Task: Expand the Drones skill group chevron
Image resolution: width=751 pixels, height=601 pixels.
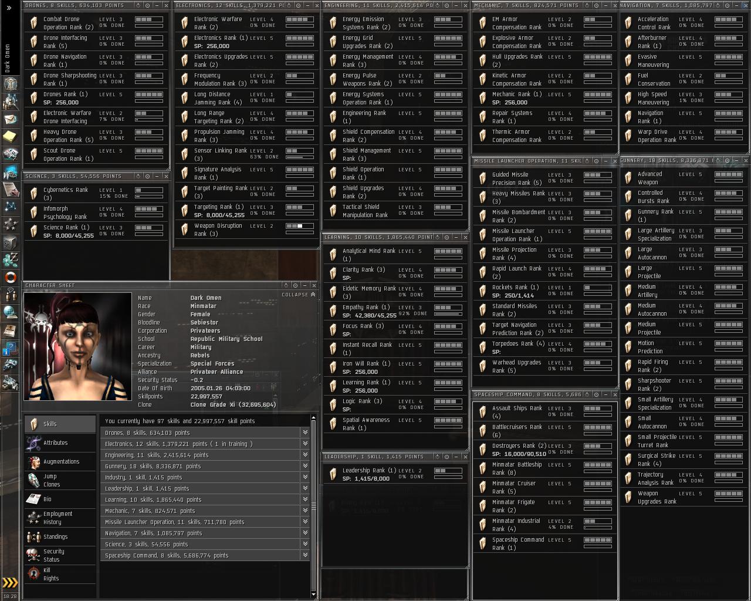Action: pyautogui.click(x=305, y=433)
